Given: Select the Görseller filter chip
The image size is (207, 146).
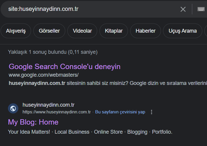Looking at the screenshot, I should coord(49,31).
